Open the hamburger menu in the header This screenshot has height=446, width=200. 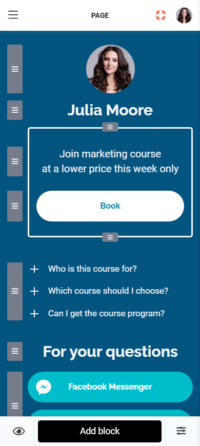tap(13, 15)
